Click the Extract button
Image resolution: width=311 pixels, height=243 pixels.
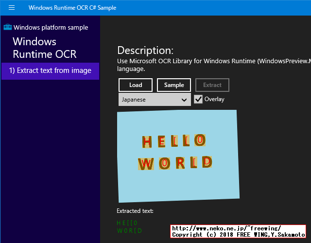pyautogui.click(x=212, y=85)
